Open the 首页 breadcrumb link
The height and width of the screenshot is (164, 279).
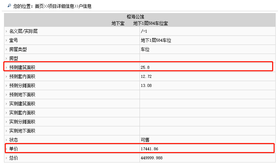[x=39, y=6]
